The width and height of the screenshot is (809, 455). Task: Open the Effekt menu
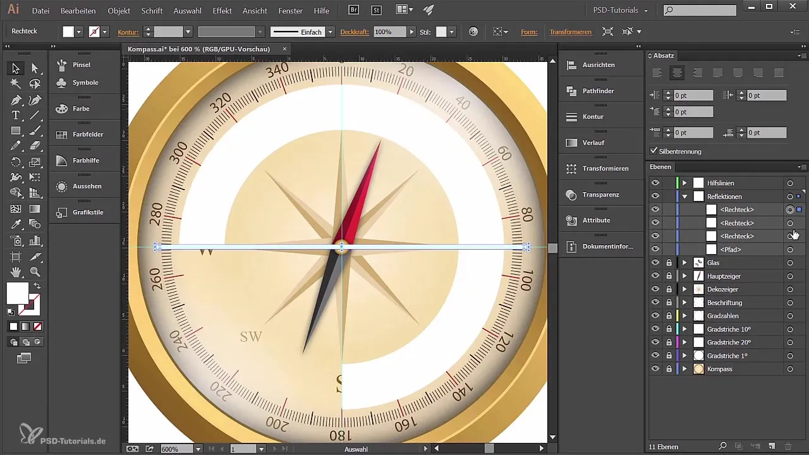tap(222, 11)
